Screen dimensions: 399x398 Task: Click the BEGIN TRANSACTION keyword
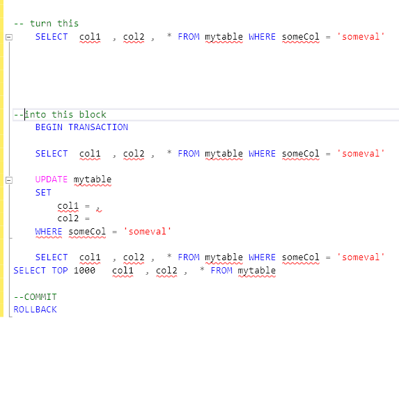[81, 127]
